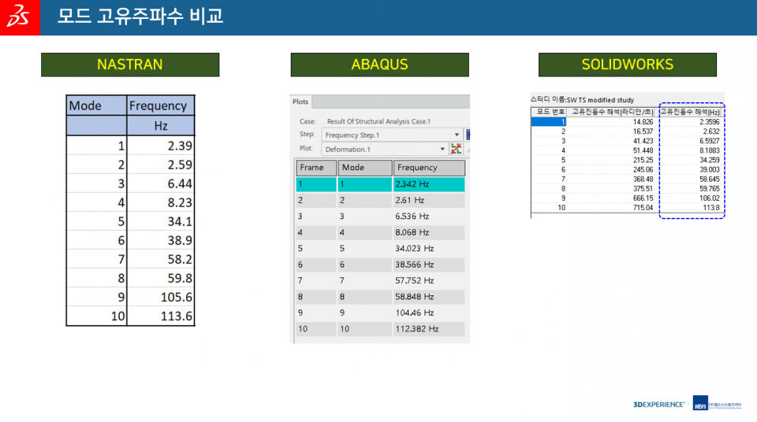Click NASTRAN table Mode header cell
This screenshot has width=757, height=422.
(96, 105)
